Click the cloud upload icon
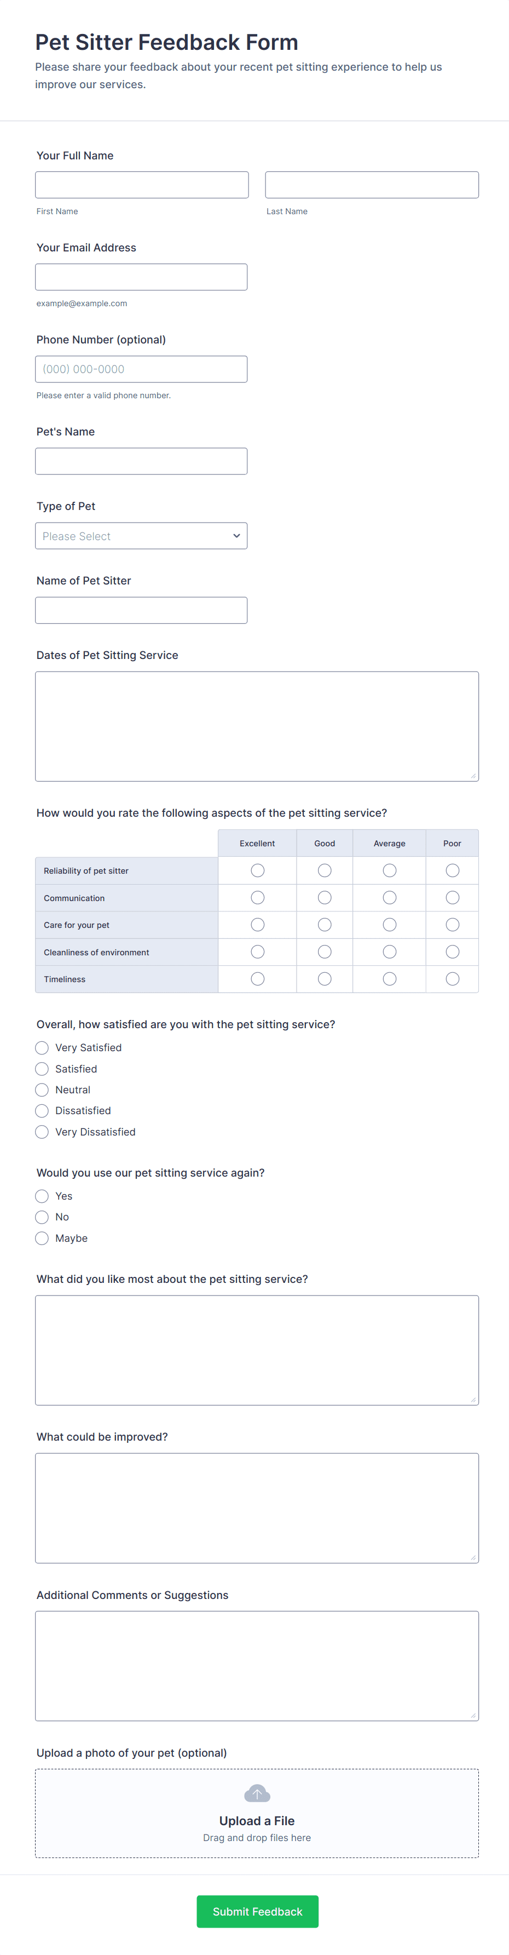Image resolution: width=509 pixels, height=1955 pixels. pyautogui.click(x=257, y=1793)
